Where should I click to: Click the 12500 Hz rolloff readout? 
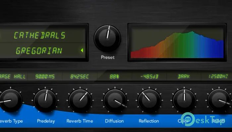[x=218, y=77]
